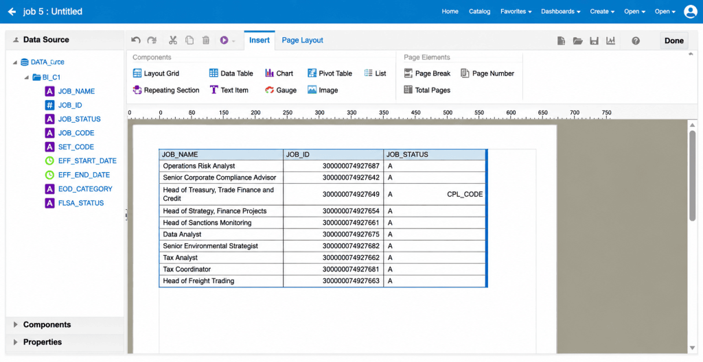Click the Delete trash icon
The image size is (703, 362).
point(206,40)
